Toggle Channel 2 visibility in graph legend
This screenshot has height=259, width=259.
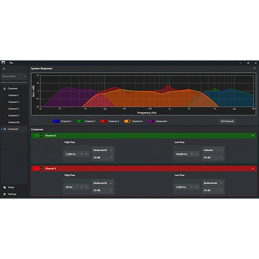click(80, 121)
